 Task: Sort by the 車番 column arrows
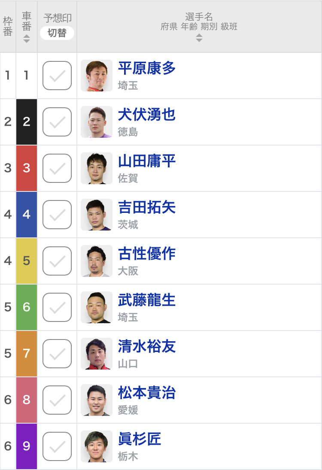click(27, 39)
